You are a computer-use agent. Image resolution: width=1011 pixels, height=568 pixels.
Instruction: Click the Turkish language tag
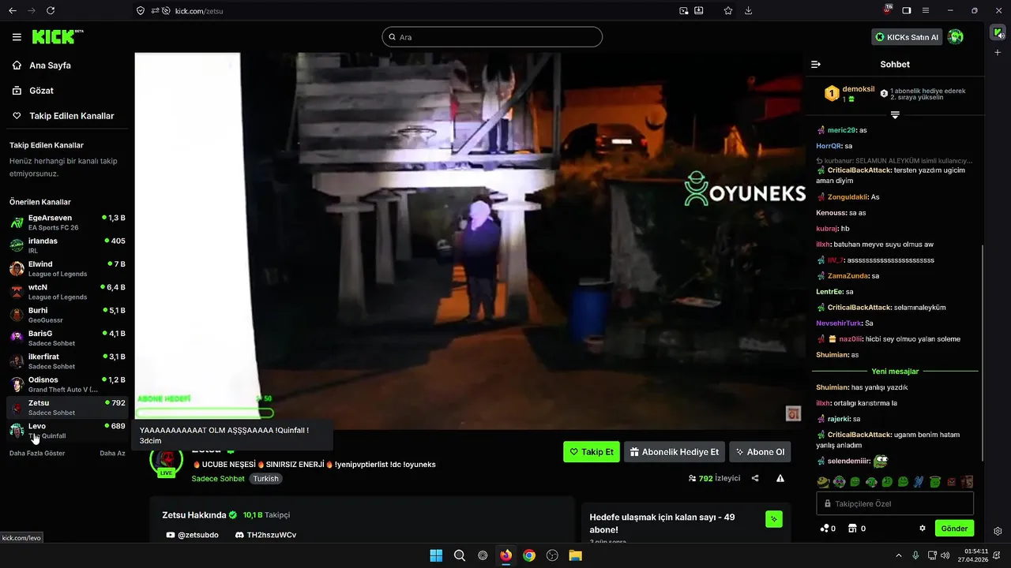pos(266,479)
